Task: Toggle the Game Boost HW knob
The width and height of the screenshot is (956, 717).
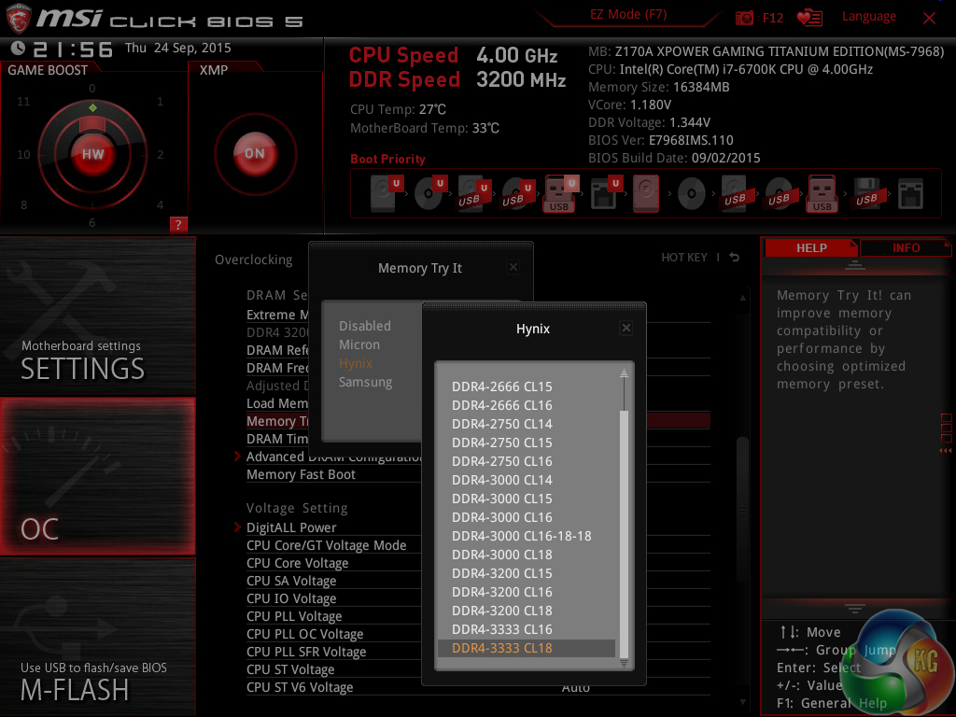Action: point(92,154)
